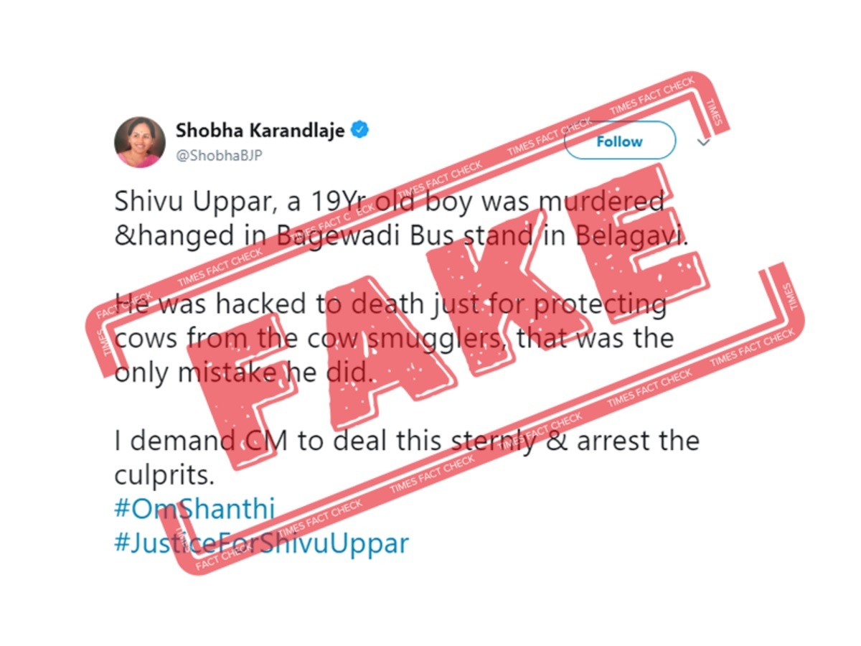Open Shobha Karandlaje's profile avatar photo

tap(140, 141)
